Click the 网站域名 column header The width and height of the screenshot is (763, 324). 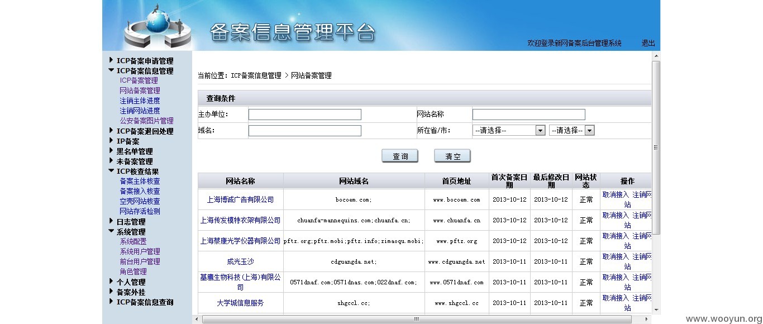[354, 181]
